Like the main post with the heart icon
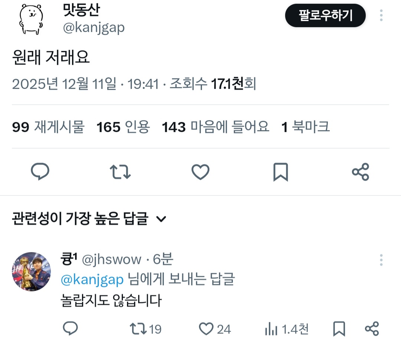The image size is (401, 345). tap(200, 172)
